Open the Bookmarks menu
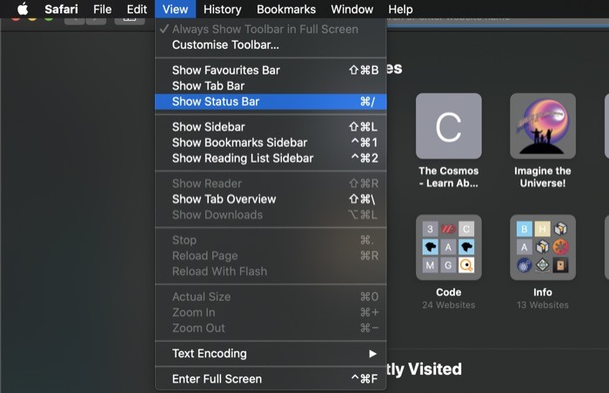609x393 pixels. pyautogui.click(x=286, y=9)
